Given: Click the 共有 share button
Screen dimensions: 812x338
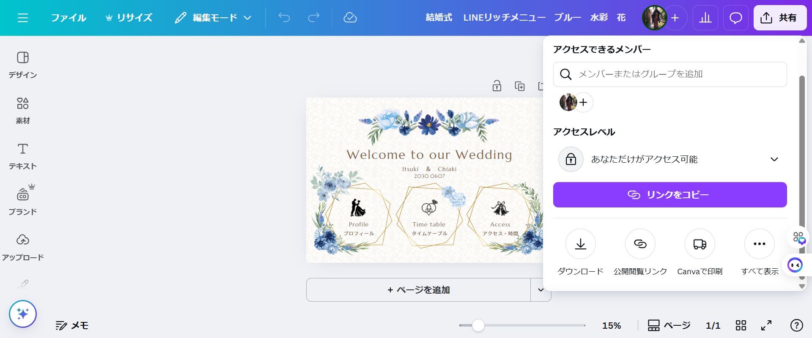Looking at the screenshot, I should pos(780,18).
